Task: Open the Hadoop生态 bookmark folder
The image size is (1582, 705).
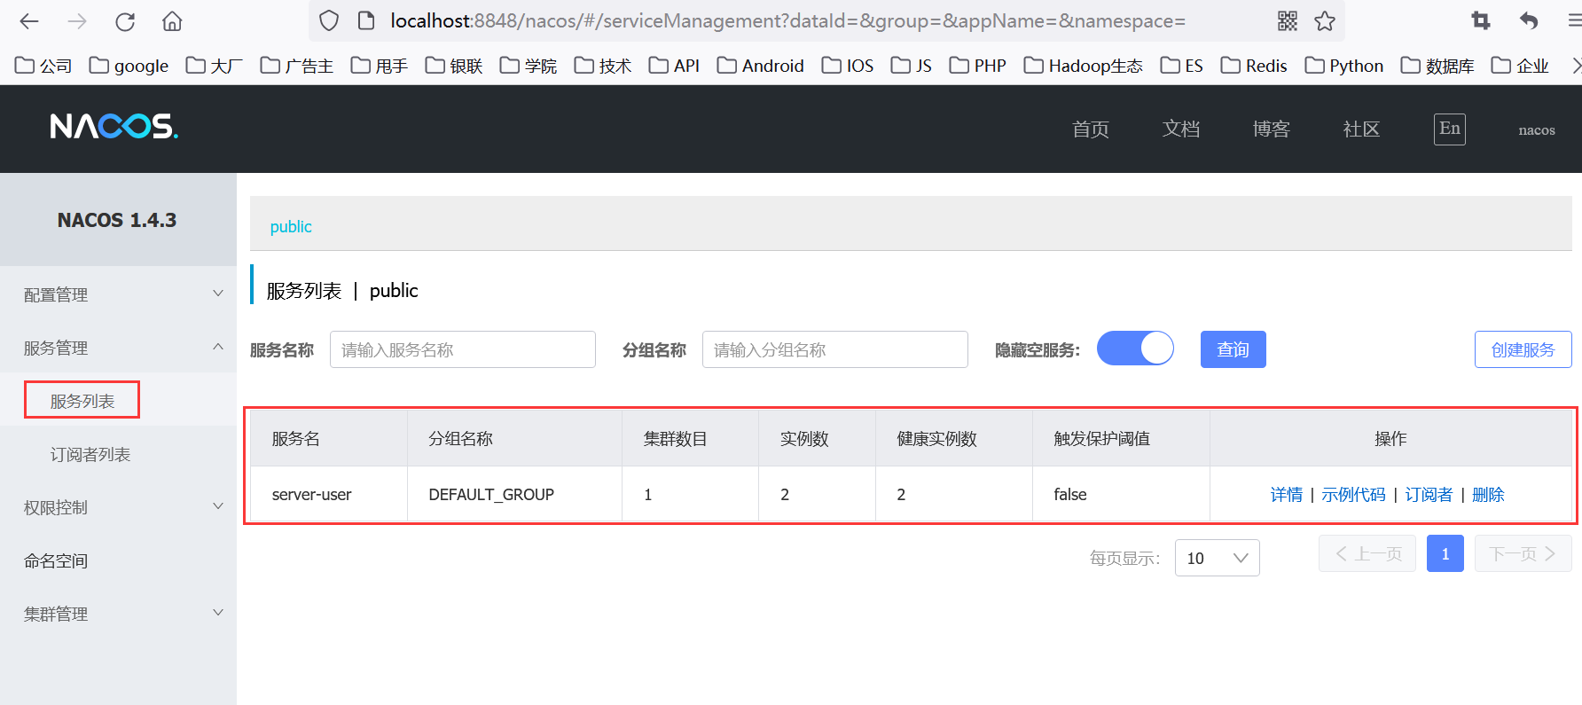Action: [1084, 66]
